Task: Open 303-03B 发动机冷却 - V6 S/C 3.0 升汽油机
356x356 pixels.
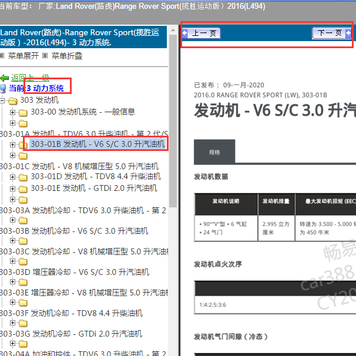Action: (74, 231)
